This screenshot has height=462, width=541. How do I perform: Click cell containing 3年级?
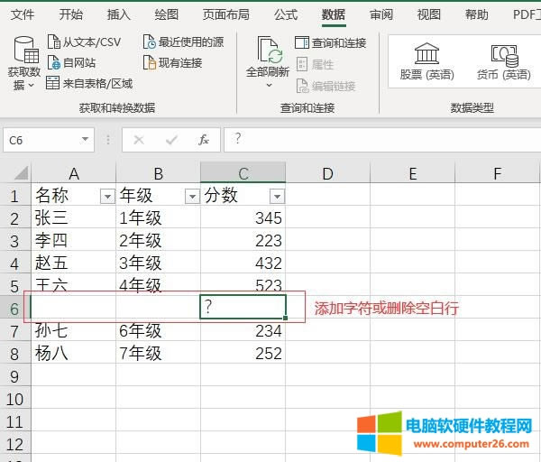point(158,263)
